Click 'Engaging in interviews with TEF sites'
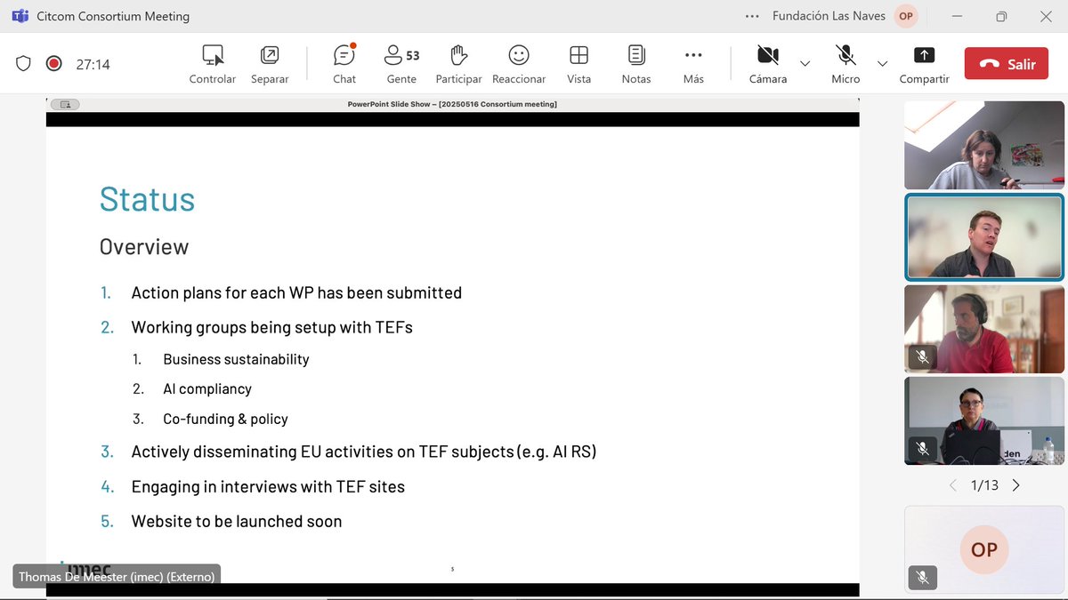 coord(268,486)
